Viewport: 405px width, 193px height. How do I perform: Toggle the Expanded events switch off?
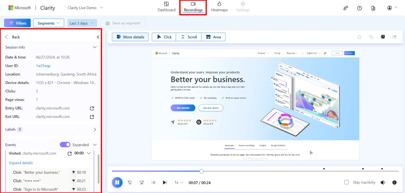click(65, 145)
